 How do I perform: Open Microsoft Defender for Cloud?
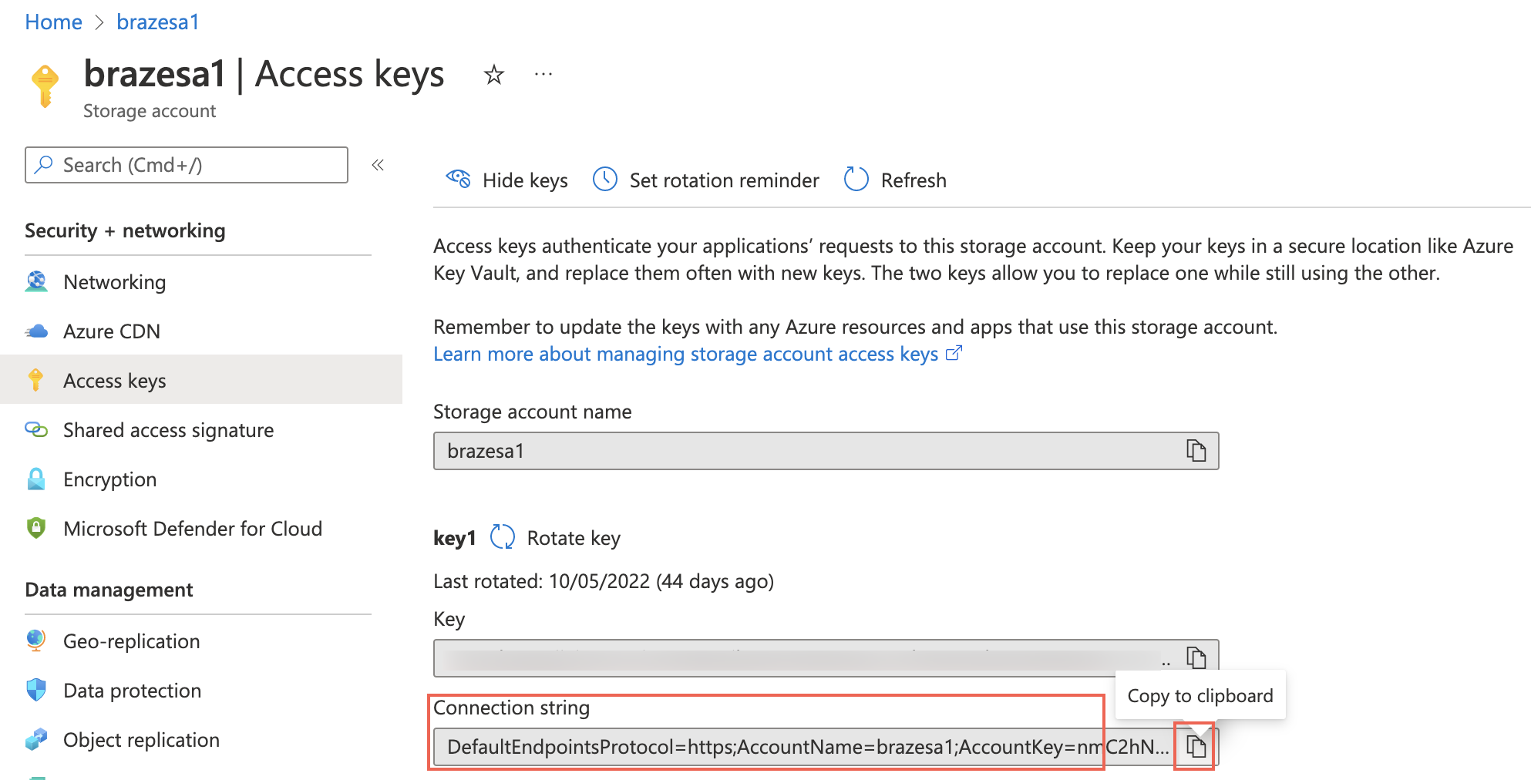[201, 529]
